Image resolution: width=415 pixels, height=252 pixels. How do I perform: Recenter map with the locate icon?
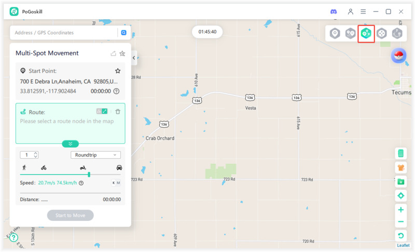pos(400,195)
